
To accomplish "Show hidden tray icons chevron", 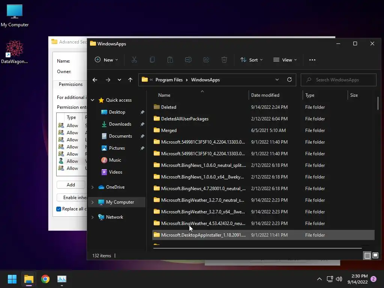I will (319, 279).
